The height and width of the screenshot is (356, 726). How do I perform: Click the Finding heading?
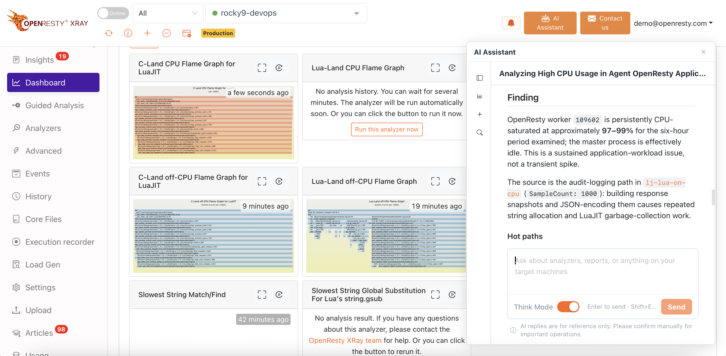523,97
